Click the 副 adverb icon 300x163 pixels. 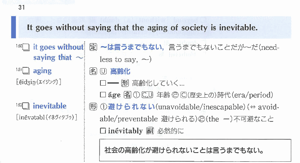click(x=150, y=131)
